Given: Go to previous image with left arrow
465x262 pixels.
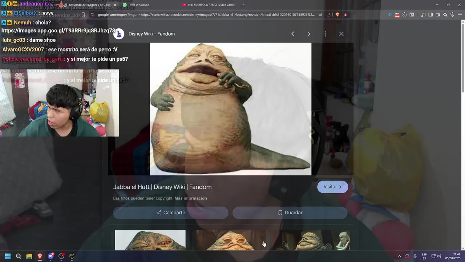Looking at the screenshot, I should tap(292, 34).
